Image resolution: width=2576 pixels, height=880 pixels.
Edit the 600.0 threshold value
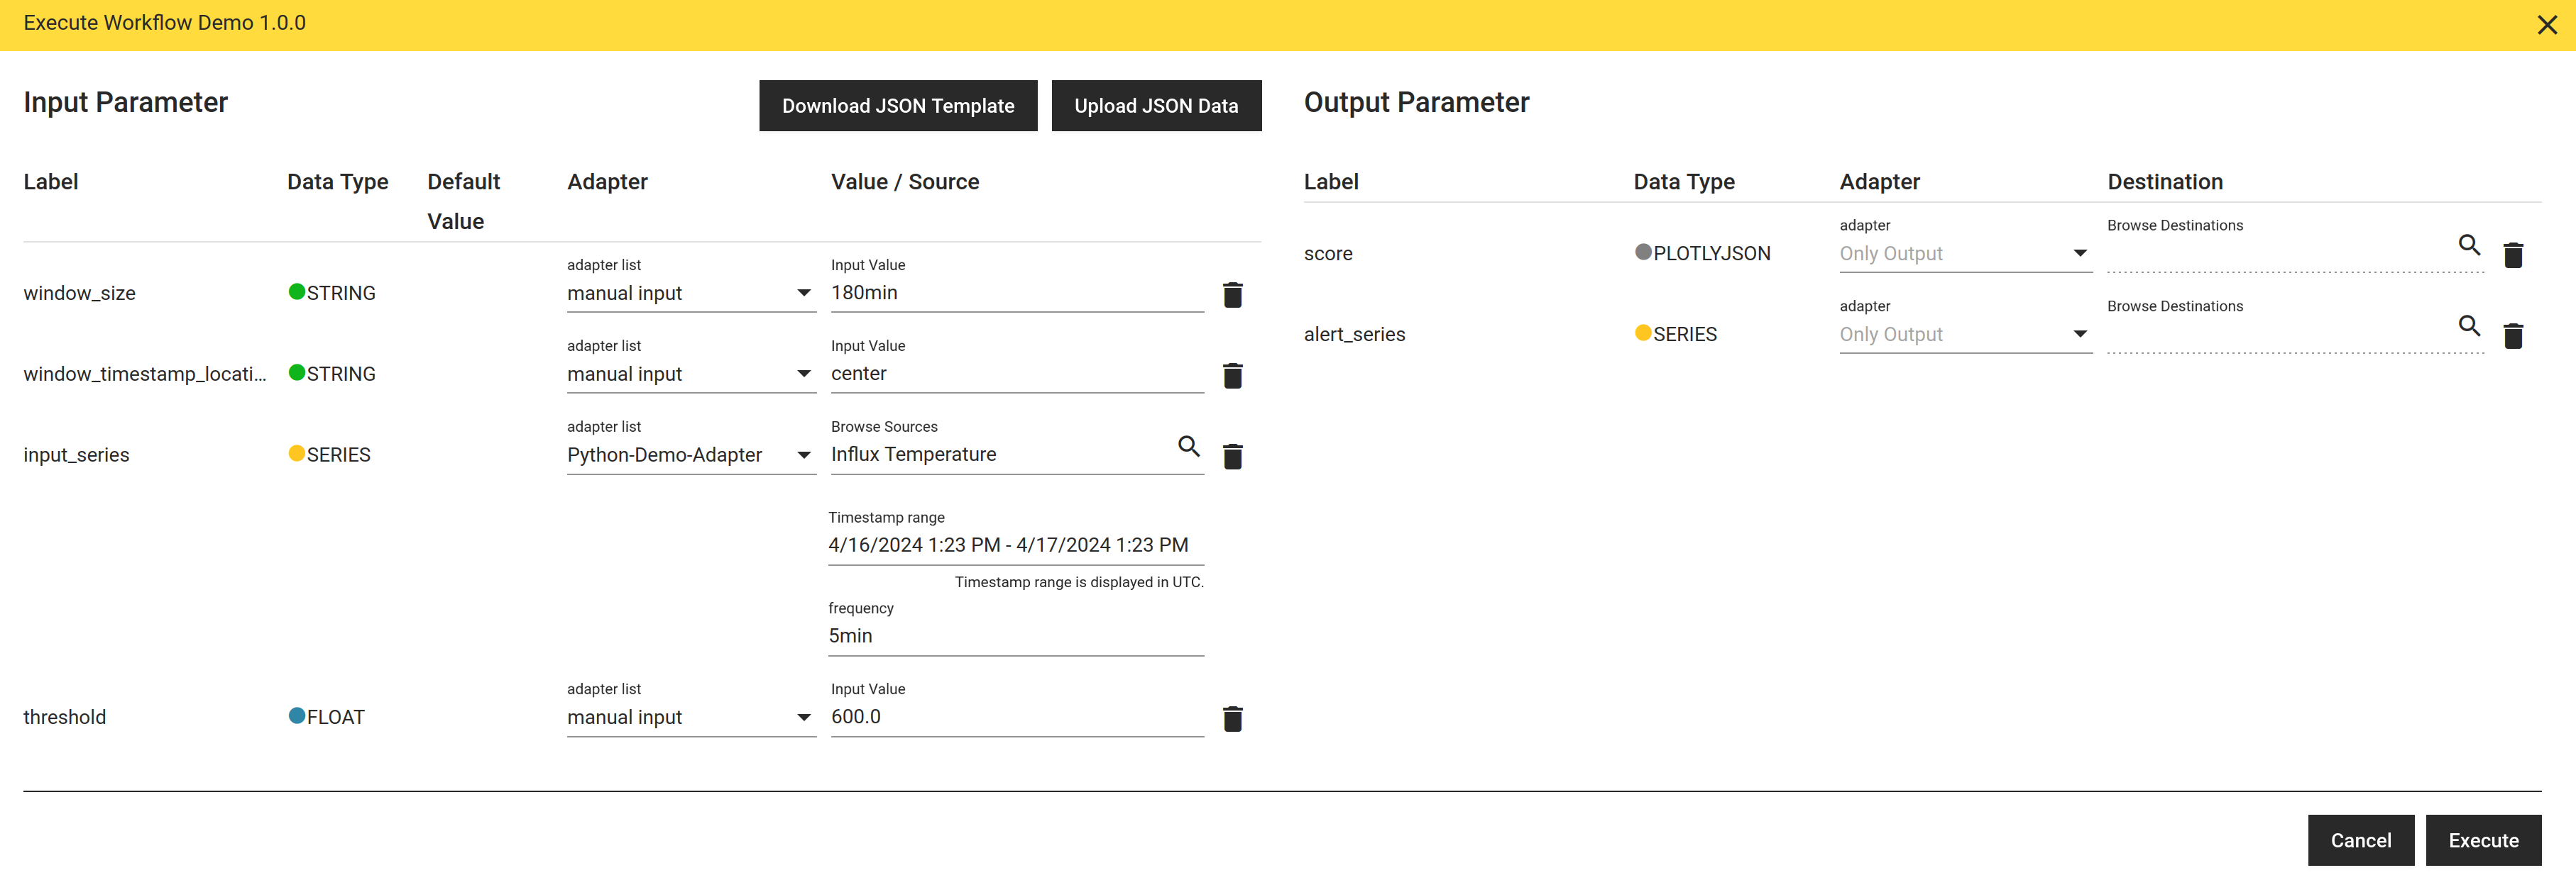(1017, 718)
